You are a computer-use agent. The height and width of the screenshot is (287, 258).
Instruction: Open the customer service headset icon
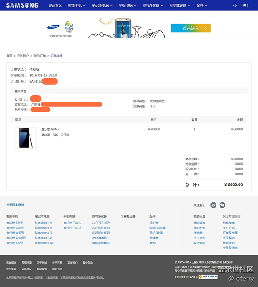235,5
